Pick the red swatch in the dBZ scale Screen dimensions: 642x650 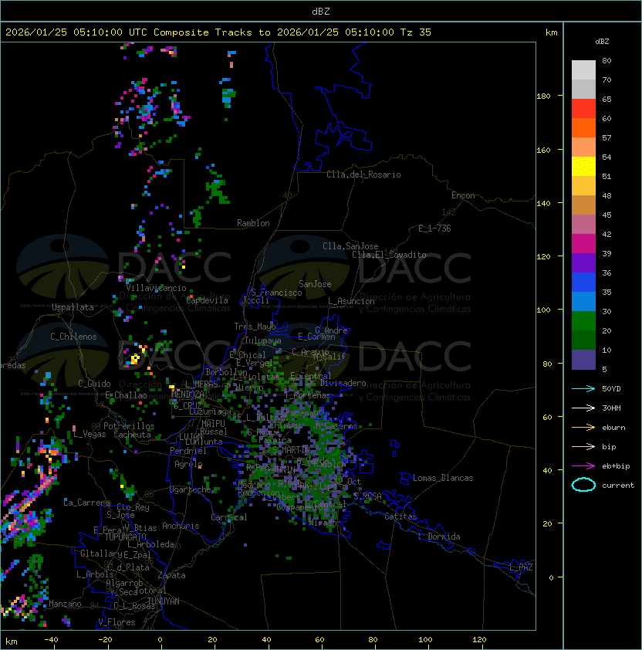[583, 109]
